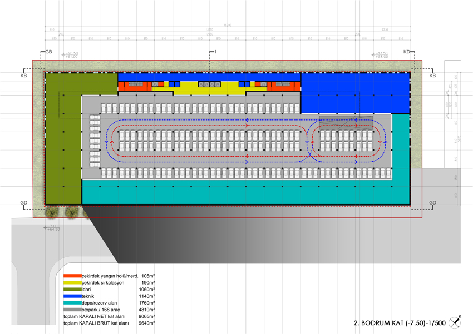Pick the gray otopark legend swatch
This screenshot has width=473, height=334.
click(x=72, y=310)
